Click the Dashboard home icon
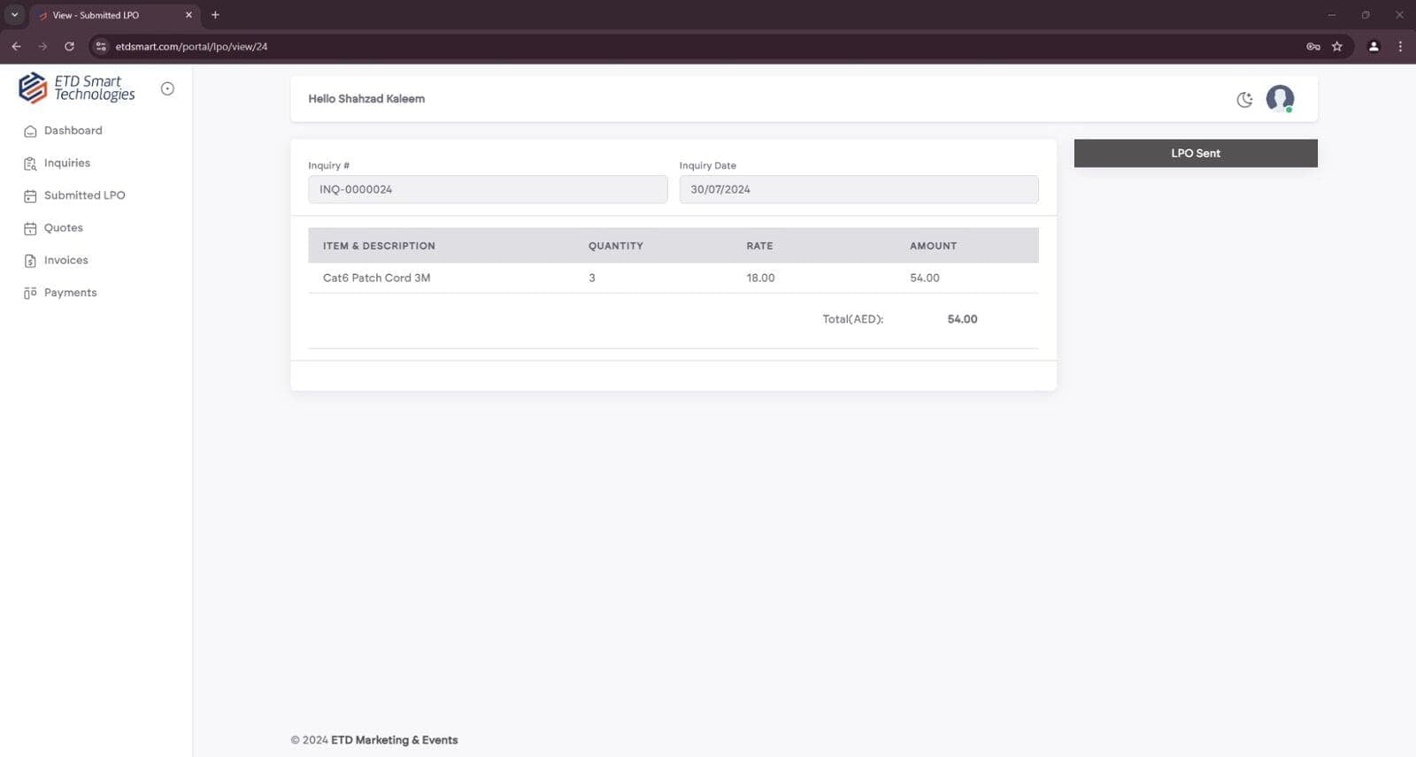This screenshot has height=757, width=1416. pos(30,131)
